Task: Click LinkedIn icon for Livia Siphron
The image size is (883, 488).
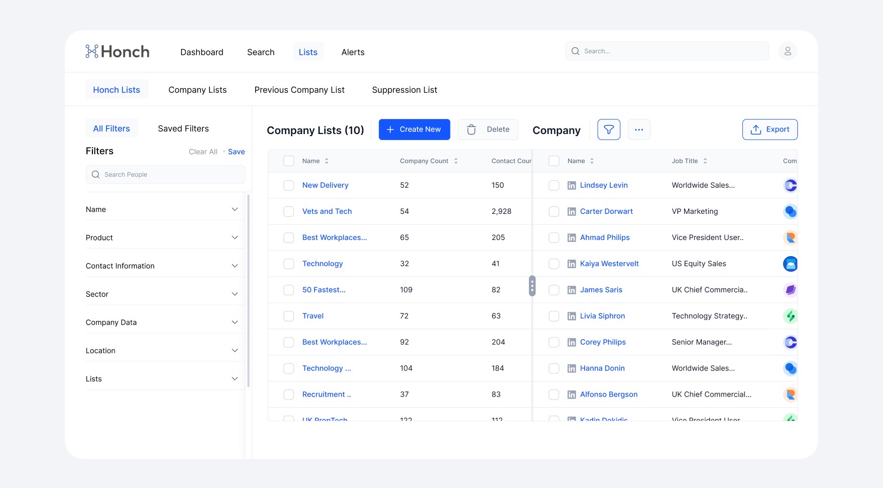Action: tap(572, 316)
